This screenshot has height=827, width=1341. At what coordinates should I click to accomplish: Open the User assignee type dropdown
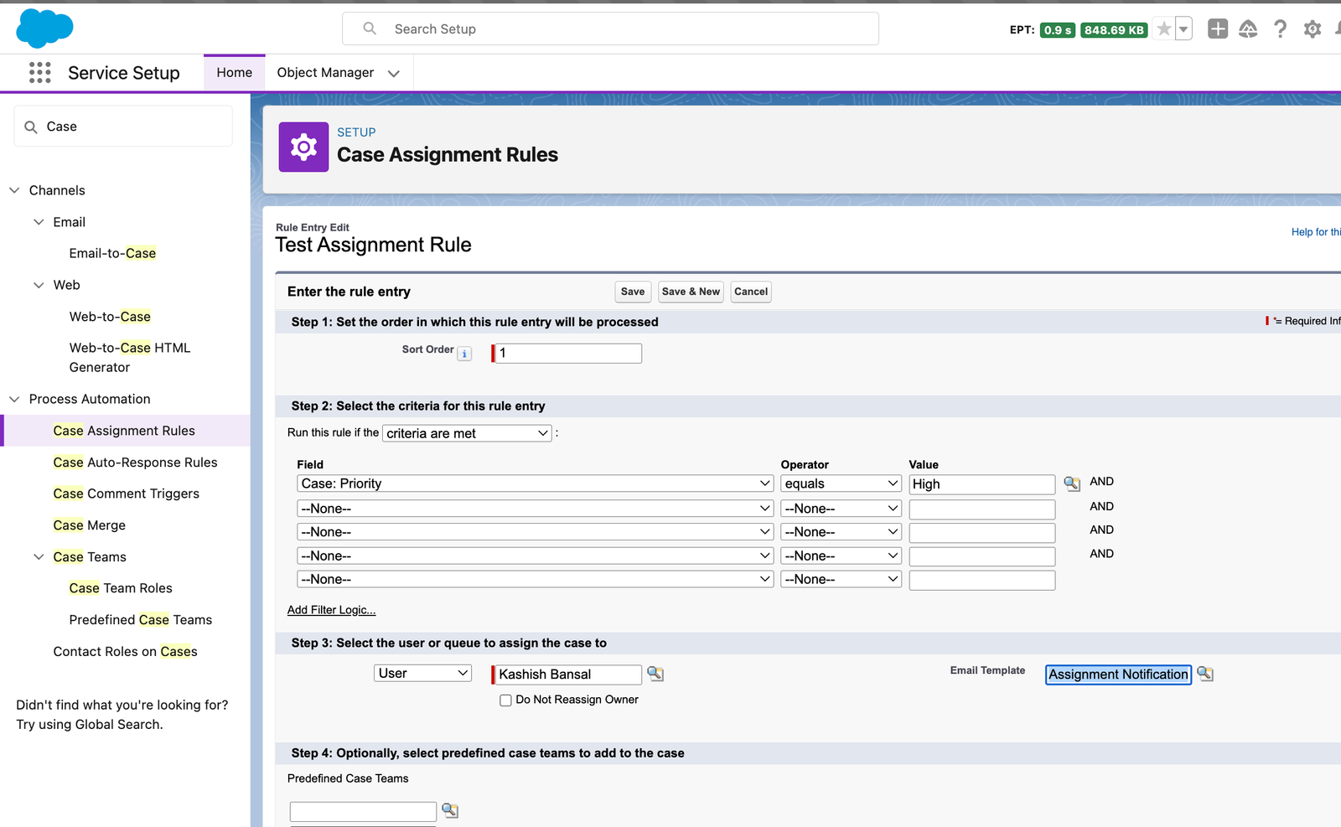pyautogui.click(x=422, y=673)
